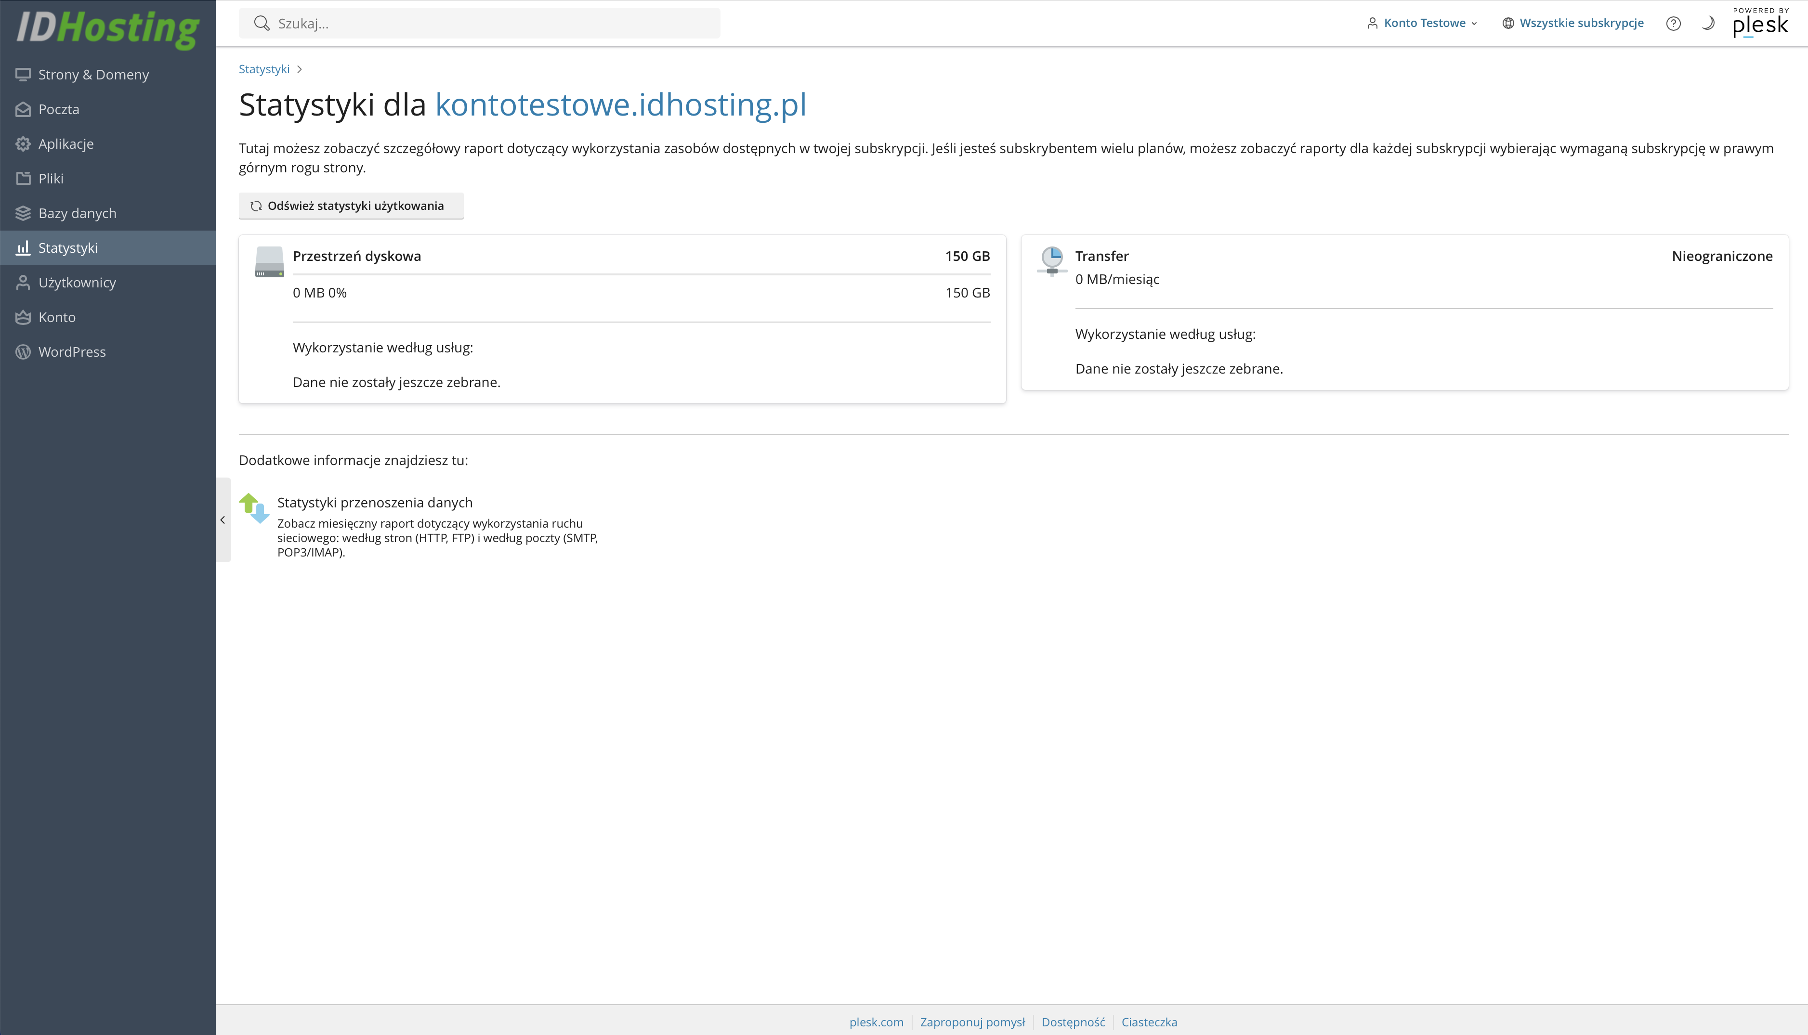Click the Pliki folder icon
The height and width of the screenshot is (1035, 1808).
[24, 179]
